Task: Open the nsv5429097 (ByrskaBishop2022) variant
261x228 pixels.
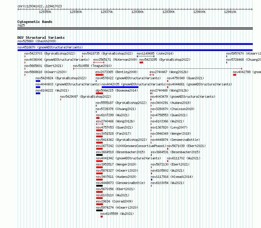Action: [86, 97]
